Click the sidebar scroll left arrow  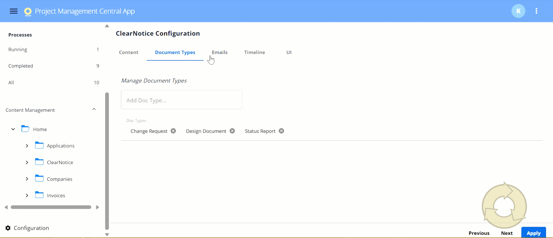[x=6, y=207]
